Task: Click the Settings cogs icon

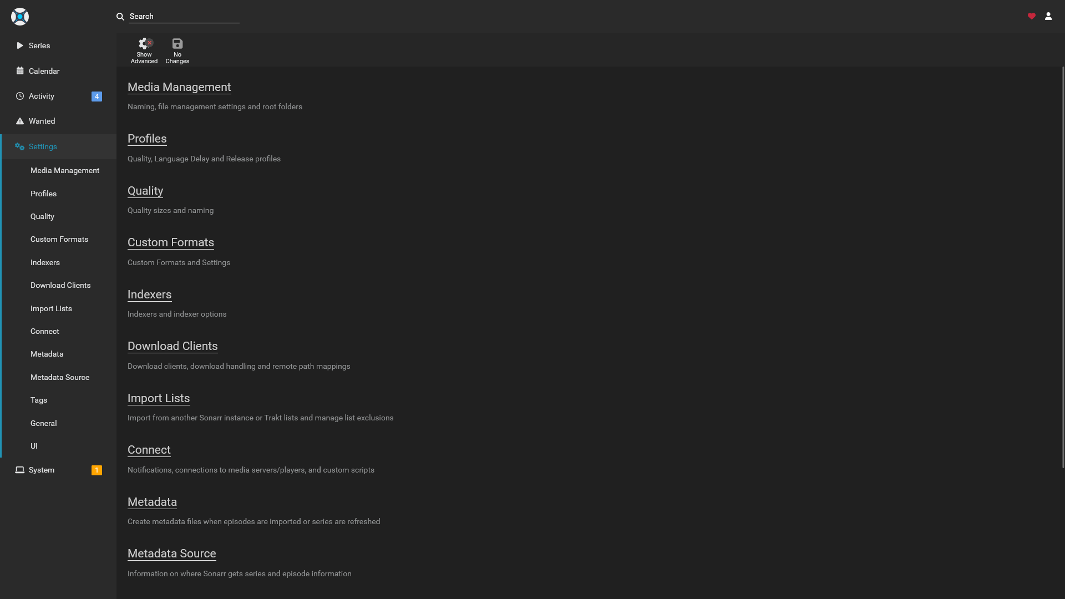Action: pos(20,146)
